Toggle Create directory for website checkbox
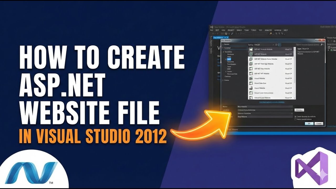The height and width of the screenshot is (189, 336). click(295, 117)
